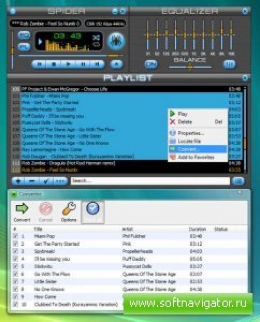Choose Add to Favorites in context menu

(x=198, y=157)
